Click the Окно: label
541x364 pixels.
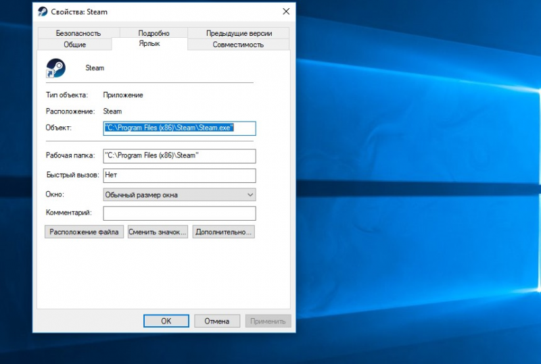click(55, 194)
